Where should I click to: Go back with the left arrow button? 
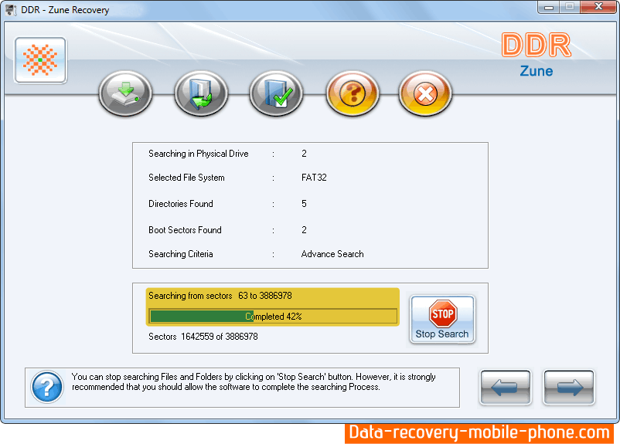505,388
